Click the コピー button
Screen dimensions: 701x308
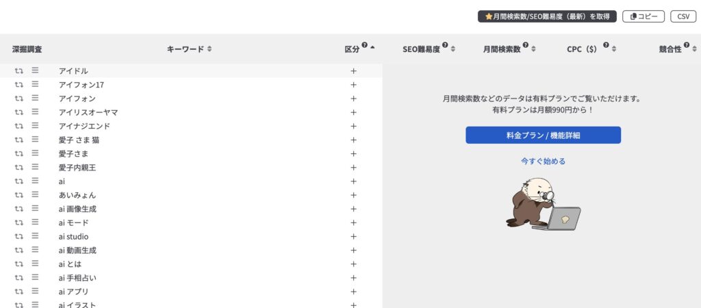643,16
